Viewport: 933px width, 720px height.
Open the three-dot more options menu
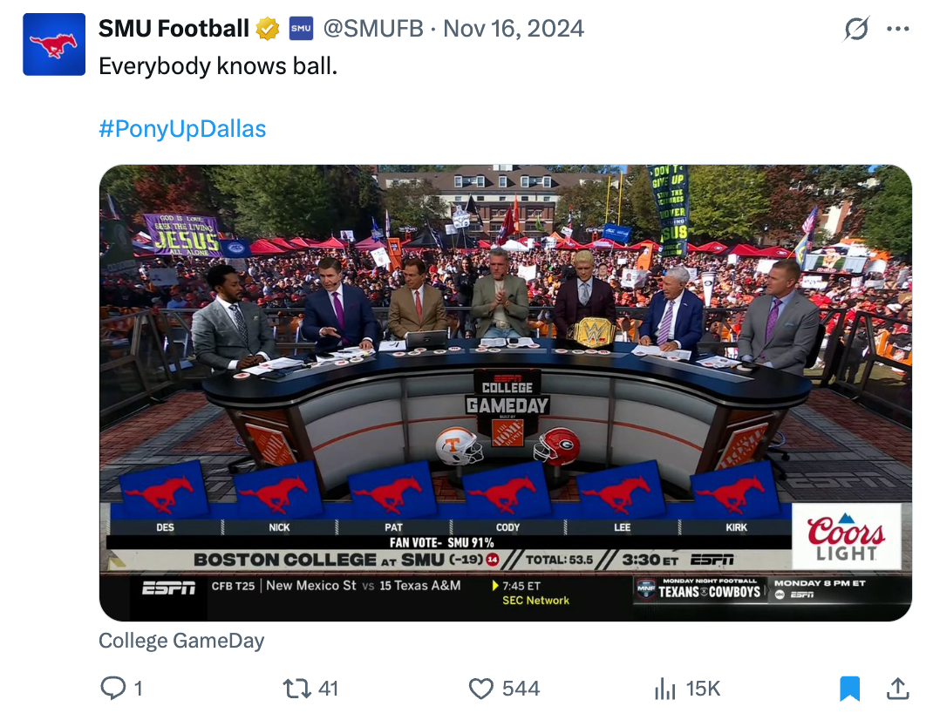[897, 29]
